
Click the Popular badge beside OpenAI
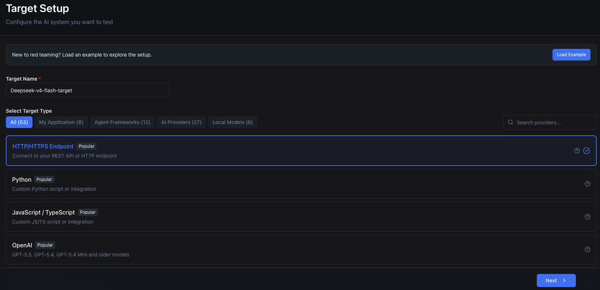click(x=45, y=245)
